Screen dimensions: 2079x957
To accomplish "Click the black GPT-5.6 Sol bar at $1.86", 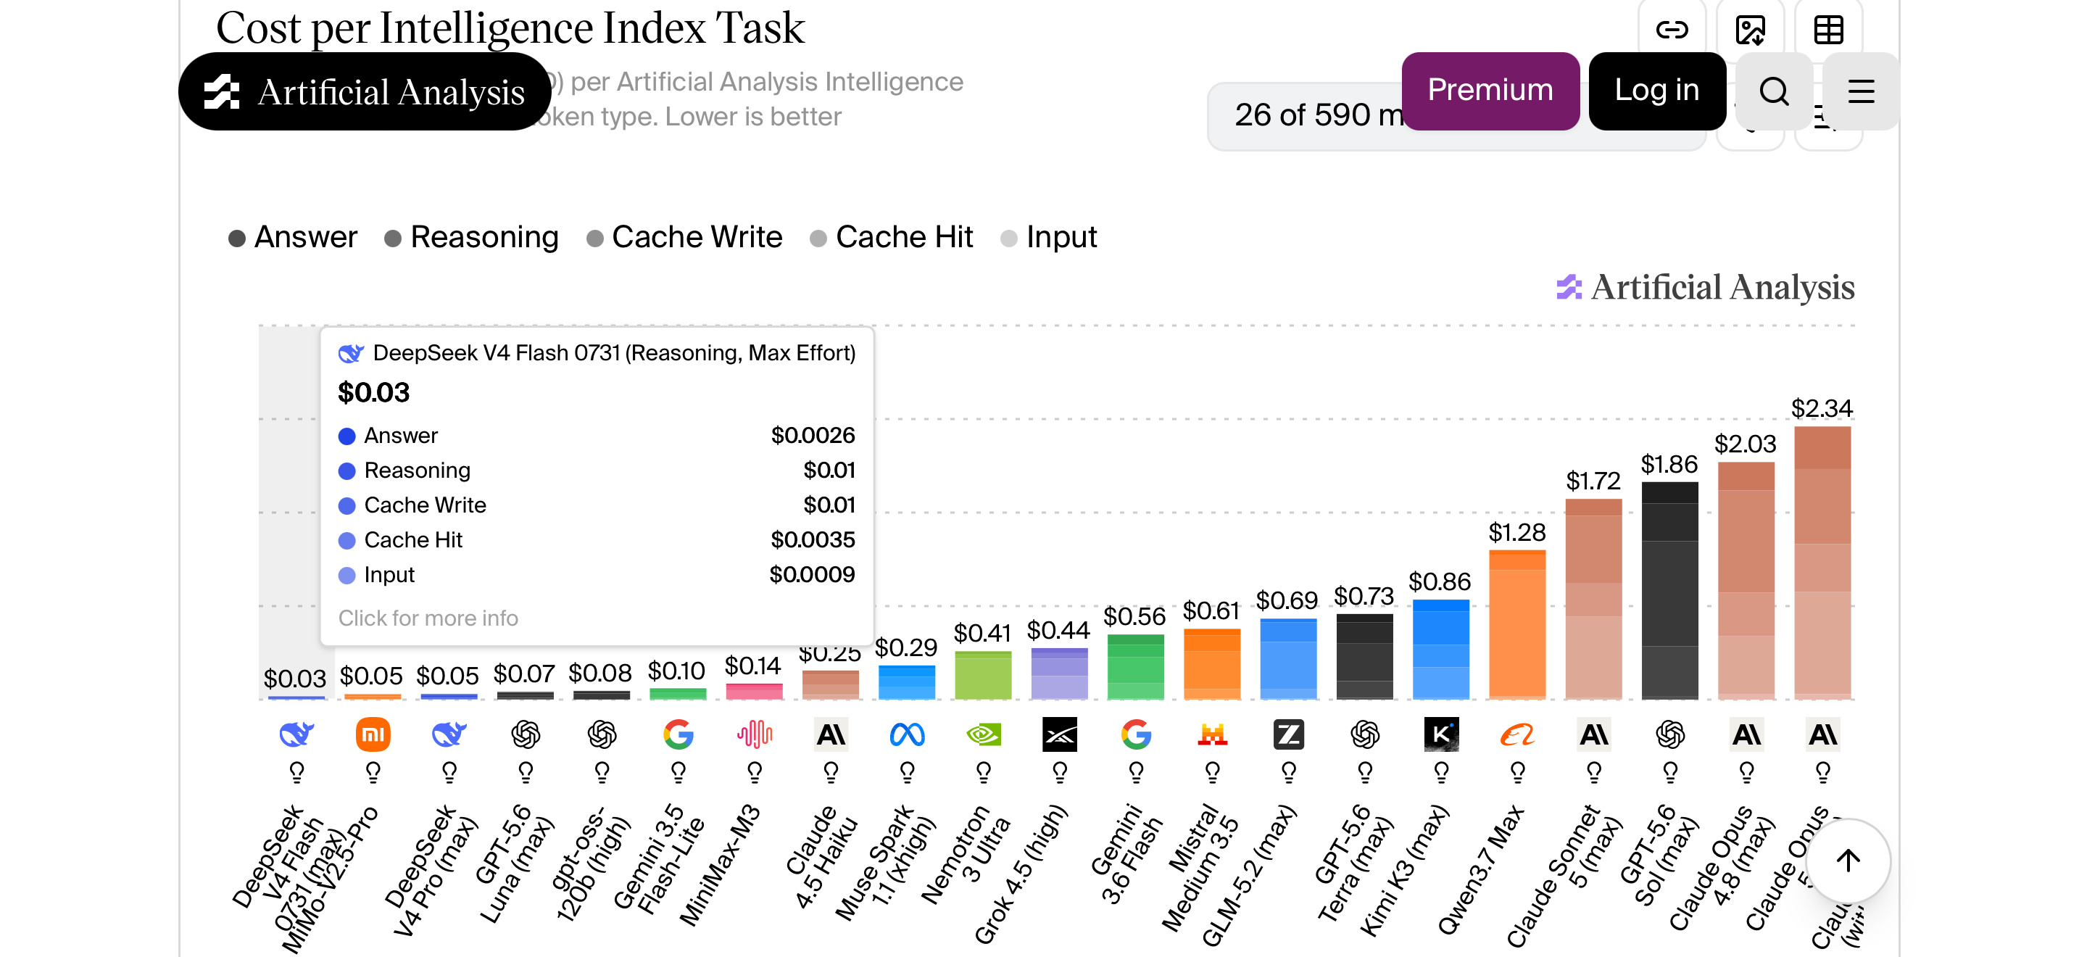I will (x=1670, y=590).
